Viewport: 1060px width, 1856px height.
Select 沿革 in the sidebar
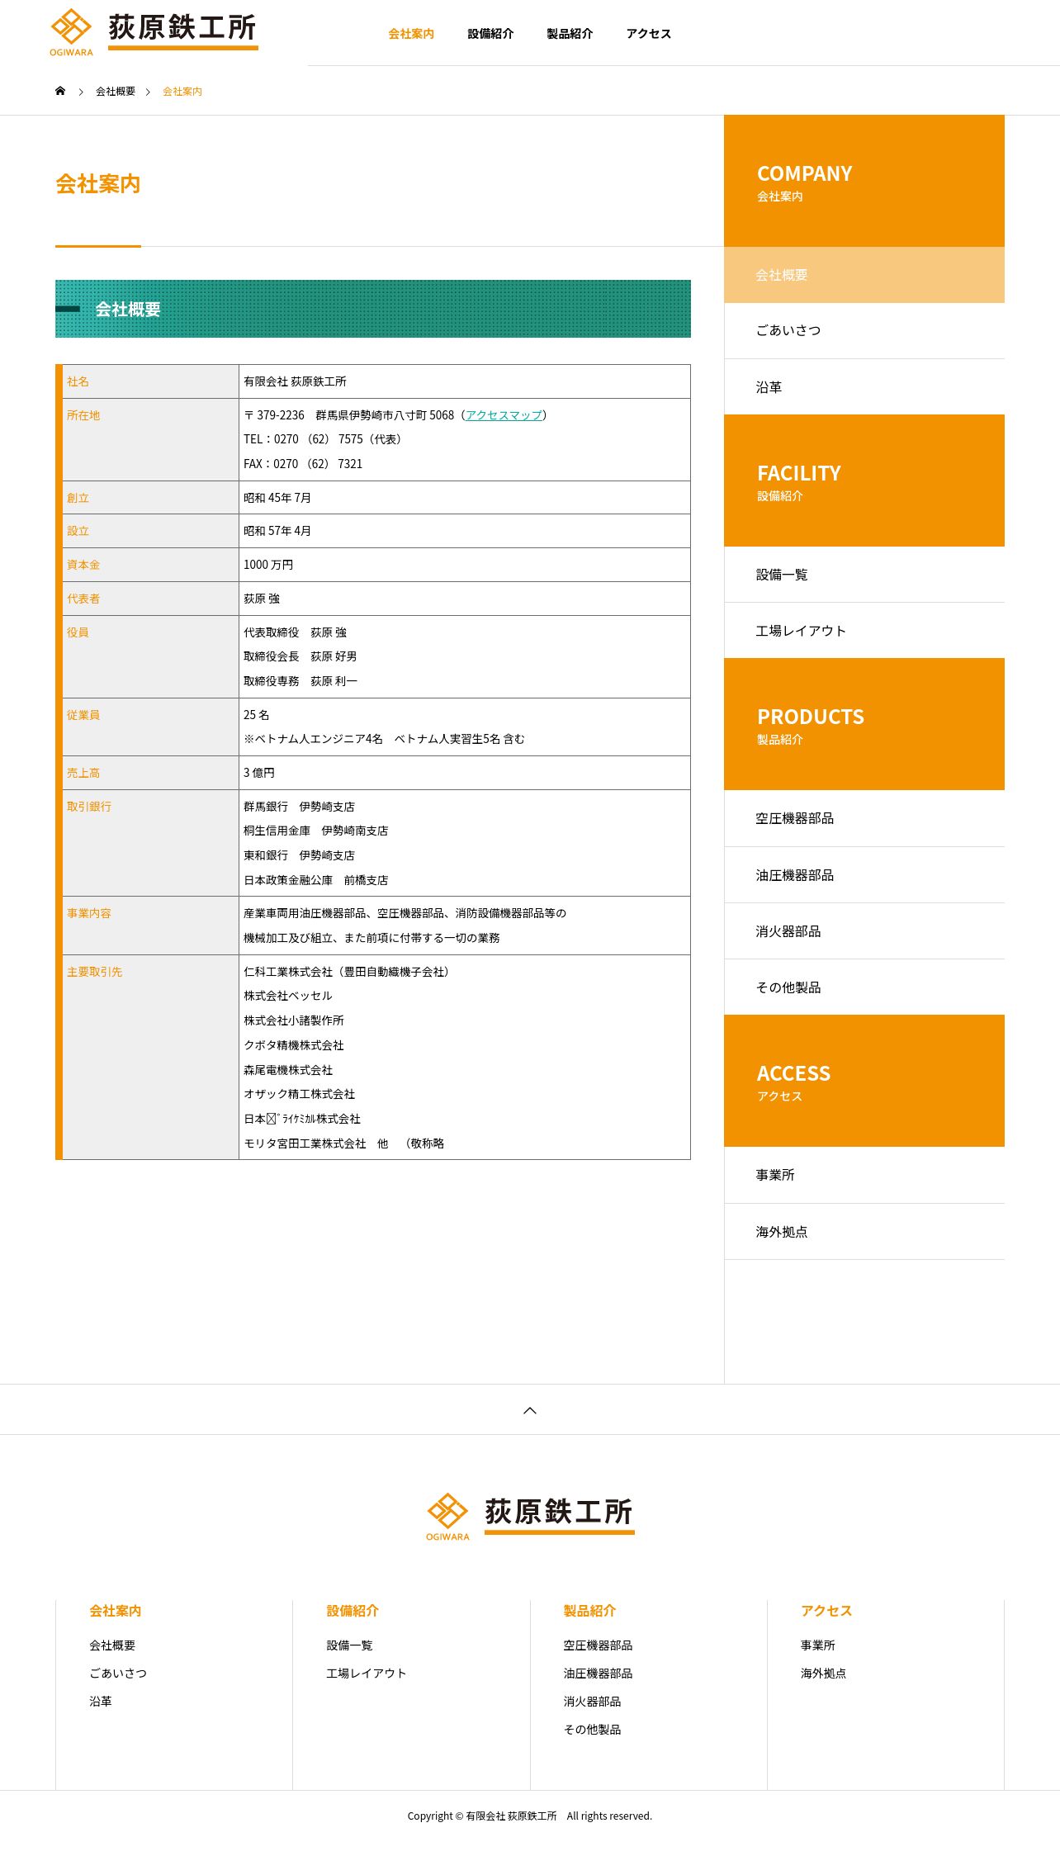864,387
